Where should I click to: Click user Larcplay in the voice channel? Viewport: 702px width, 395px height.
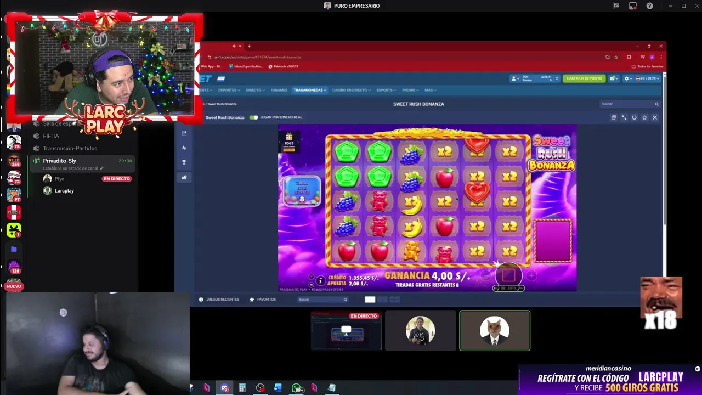[x=64, y=190]
